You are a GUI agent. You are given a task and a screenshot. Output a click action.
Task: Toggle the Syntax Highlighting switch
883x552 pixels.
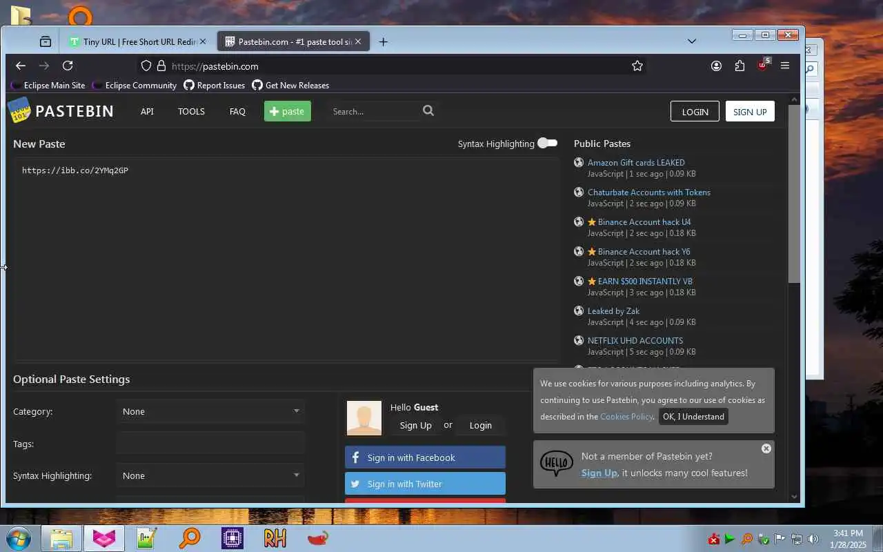point(548,143)
